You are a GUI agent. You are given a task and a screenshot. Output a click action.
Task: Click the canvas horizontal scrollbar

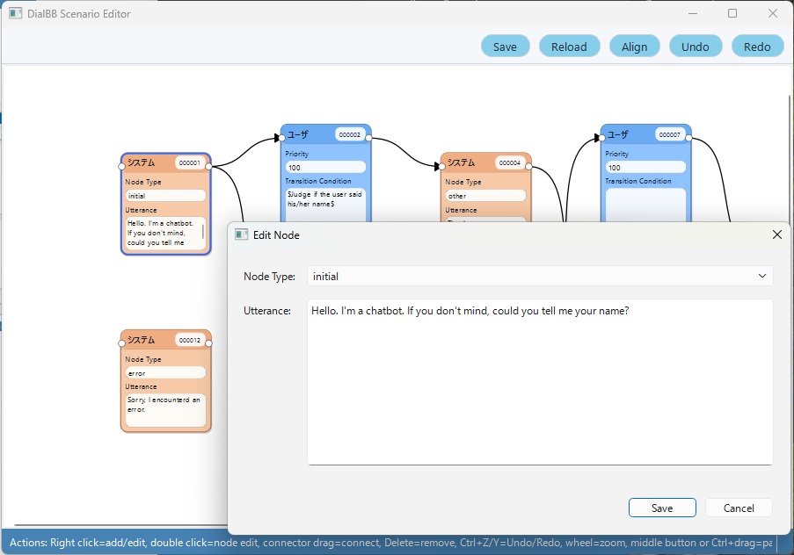[x=120, y=525]
